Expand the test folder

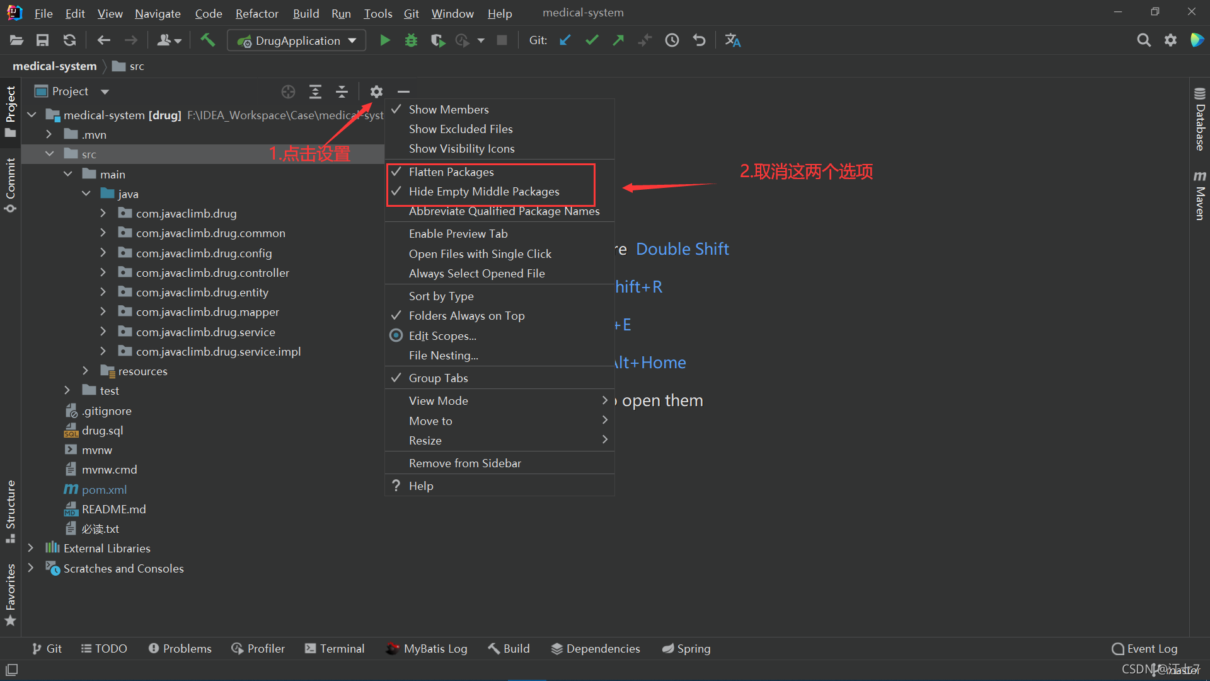(67, 390)
